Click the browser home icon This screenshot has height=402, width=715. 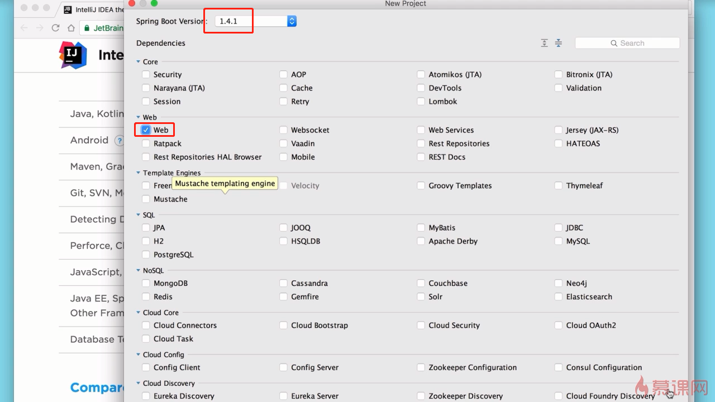coord(71,28)
